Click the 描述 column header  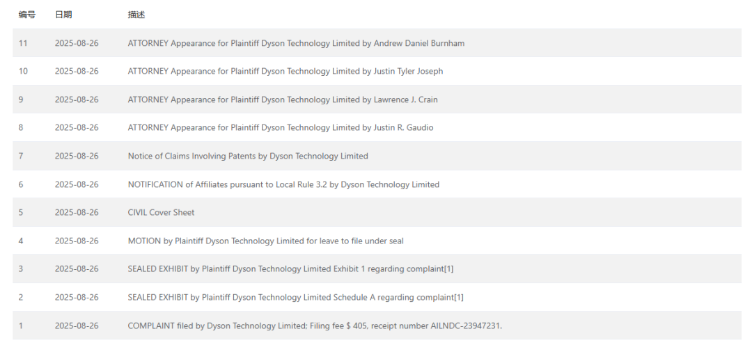[x=136, y=15]
